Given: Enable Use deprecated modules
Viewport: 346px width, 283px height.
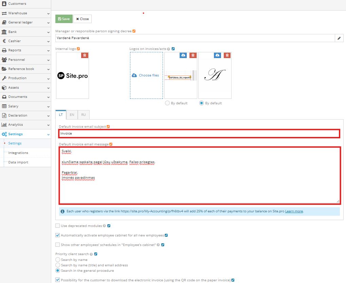Looking at the screenshot, I should tap(57, 226).
